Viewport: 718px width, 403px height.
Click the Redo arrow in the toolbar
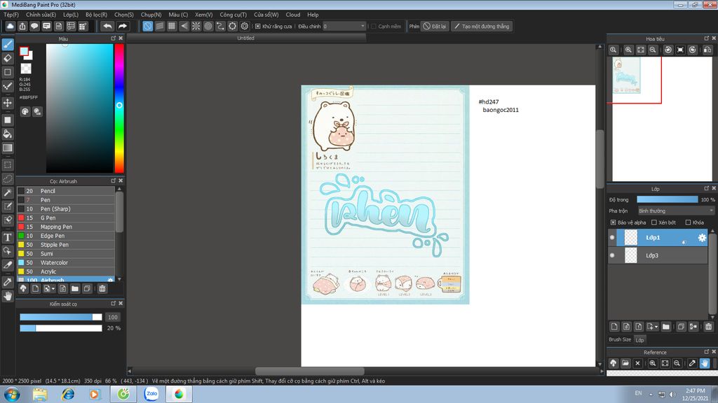122,26
